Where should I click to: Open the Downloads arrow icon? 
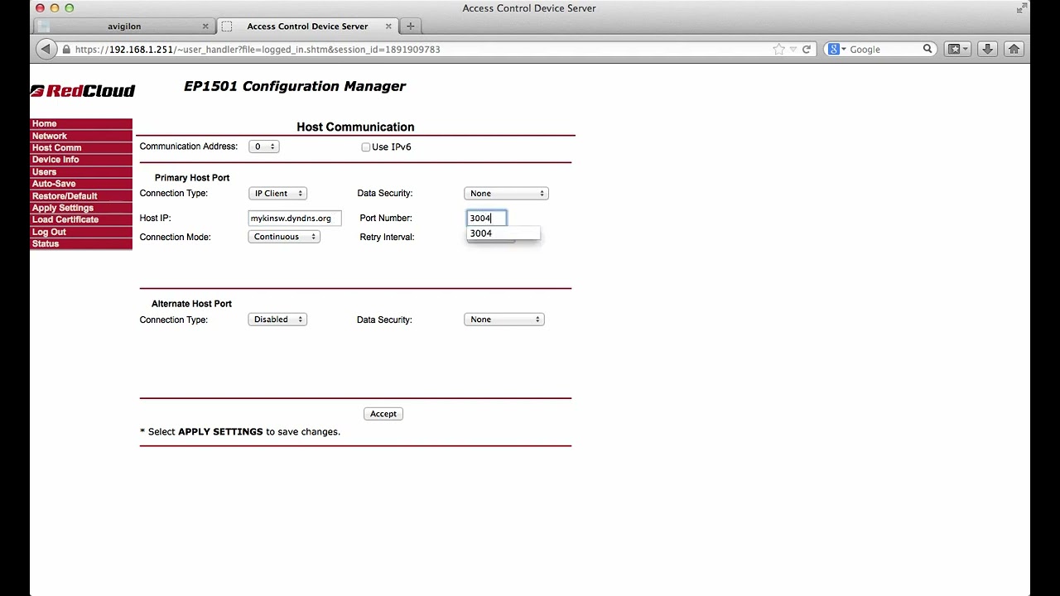click(987, 50)
